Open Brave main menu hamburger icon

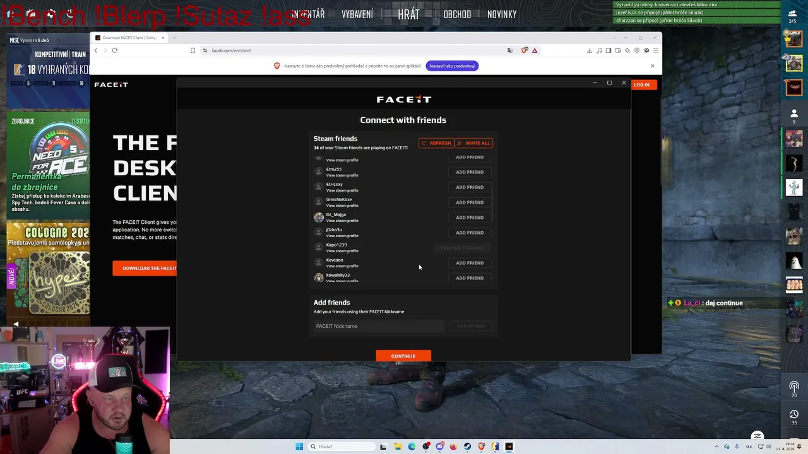click(656, 50)
